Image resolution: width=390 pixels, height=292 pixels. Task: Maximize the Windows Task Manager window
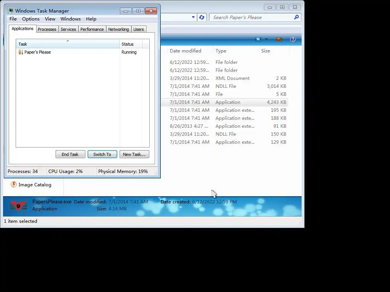pos(138,11)
